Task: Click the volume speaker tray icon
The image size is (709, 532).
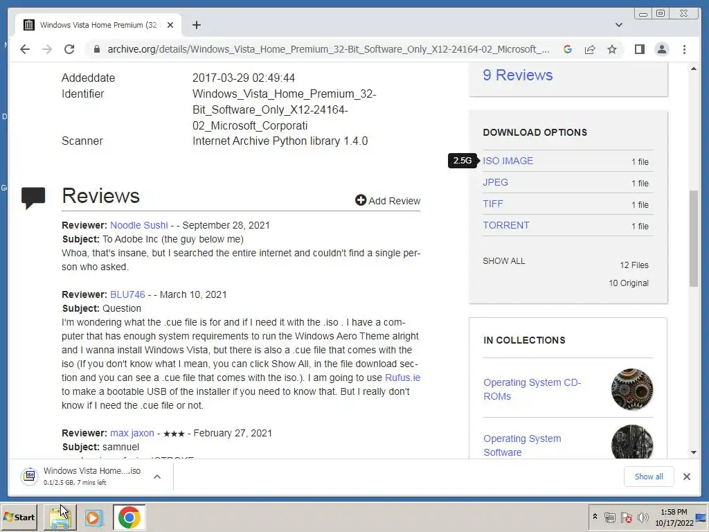Action: (643, 517)
